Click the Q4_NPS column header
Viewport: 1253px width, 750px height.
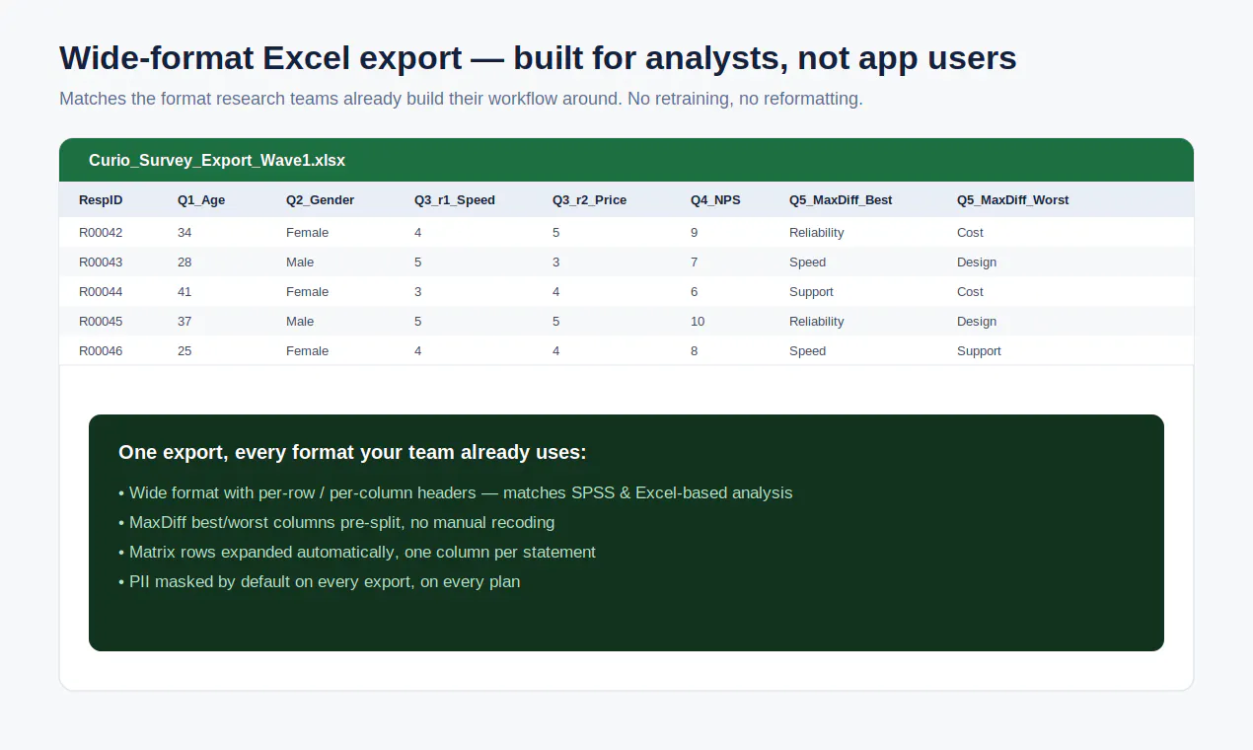[x=715, y=199]
